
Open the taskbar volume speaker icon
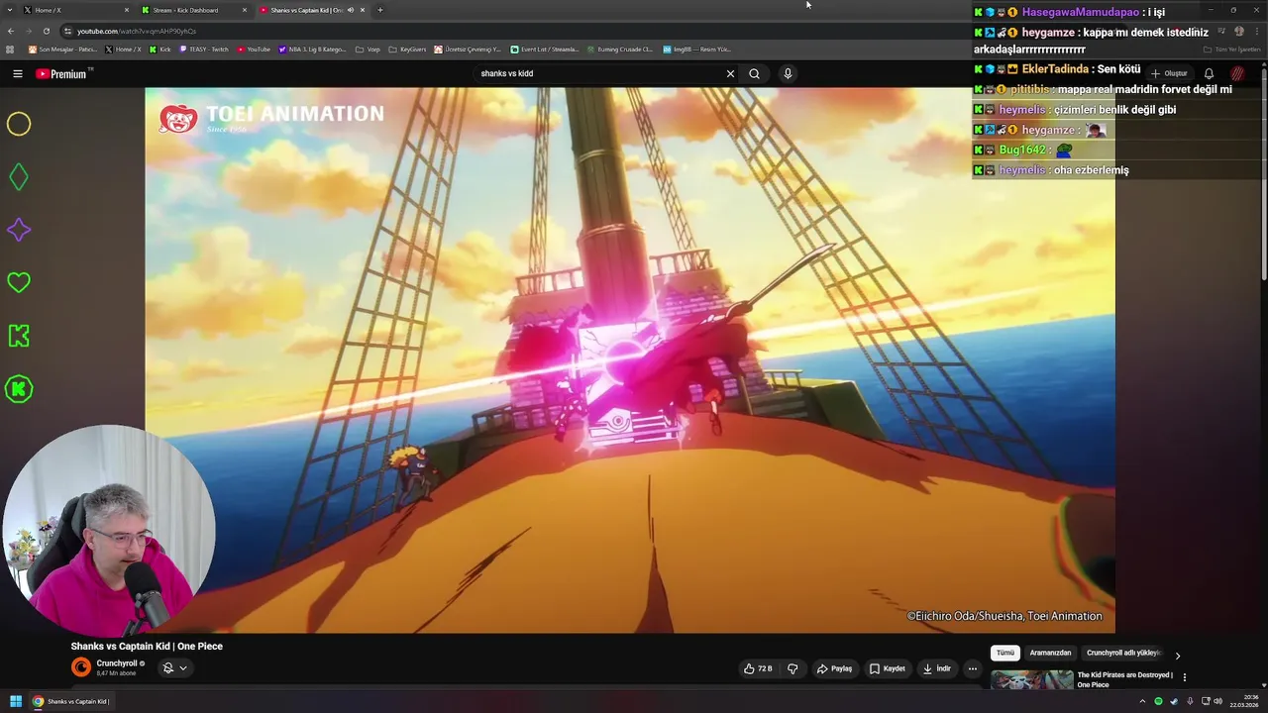(1217, 701)
